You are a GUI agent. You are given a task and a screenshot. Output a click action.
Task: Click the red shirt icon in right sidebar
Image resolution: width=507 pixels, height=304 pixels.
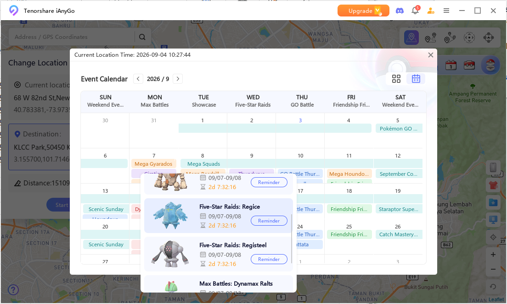point(493,185)
